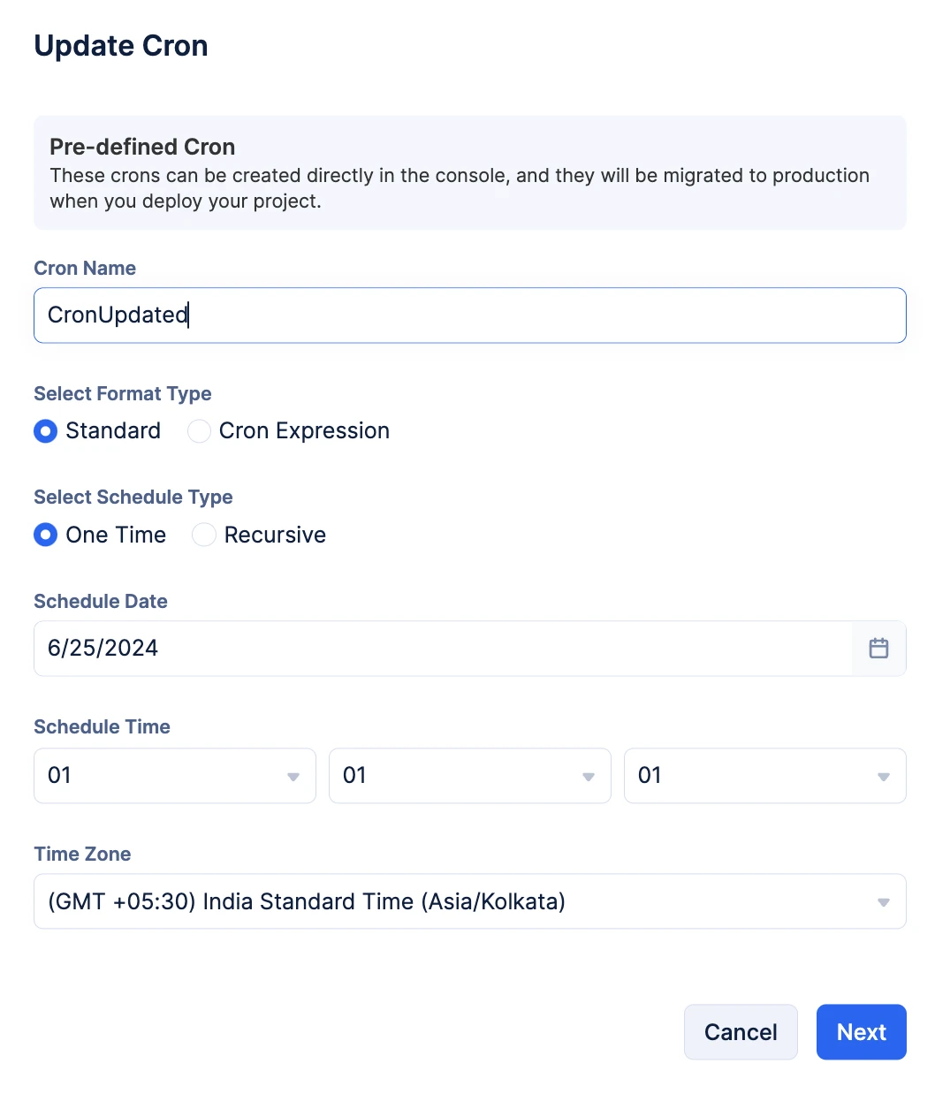The width and height of the screenshot is (935, 1094).
Task: Click the Time Zone field label
Action: coord(82,855)
